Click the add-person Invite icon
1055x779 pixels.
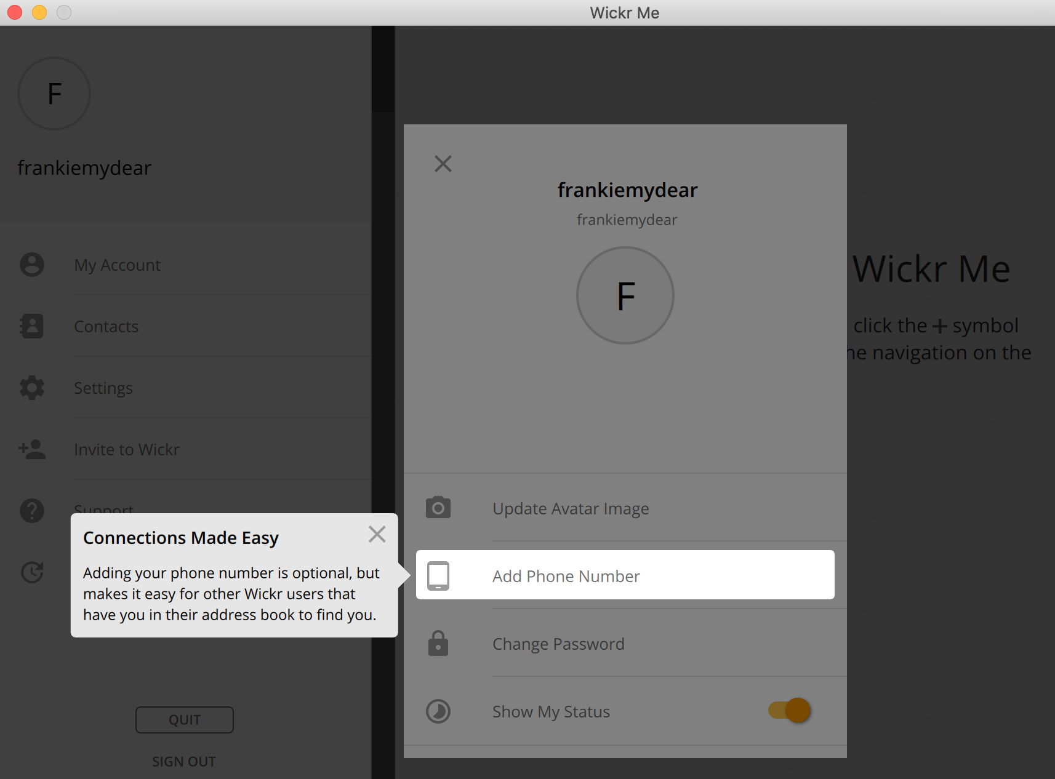(x=32, y=449)
